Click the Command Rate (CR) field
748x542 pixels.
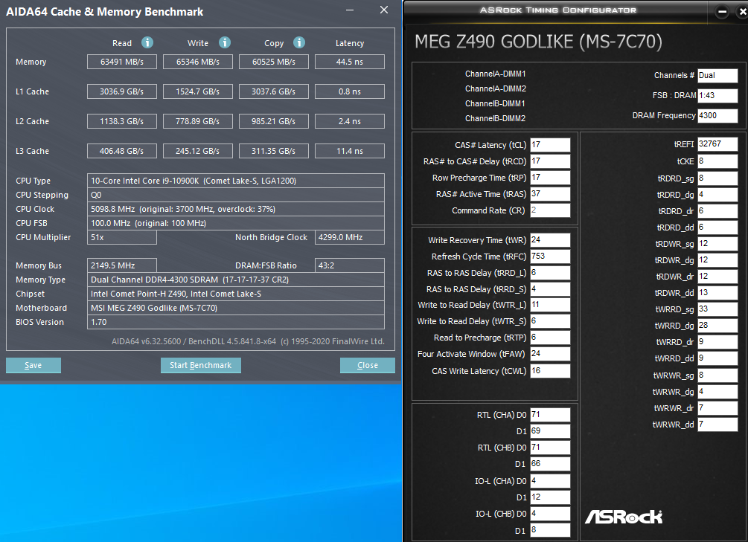(x=550, y=210)
